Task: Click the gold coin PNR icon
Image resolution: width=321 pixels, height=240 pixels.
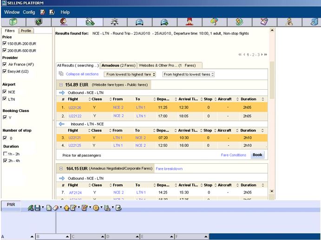Action: (96, 208)
